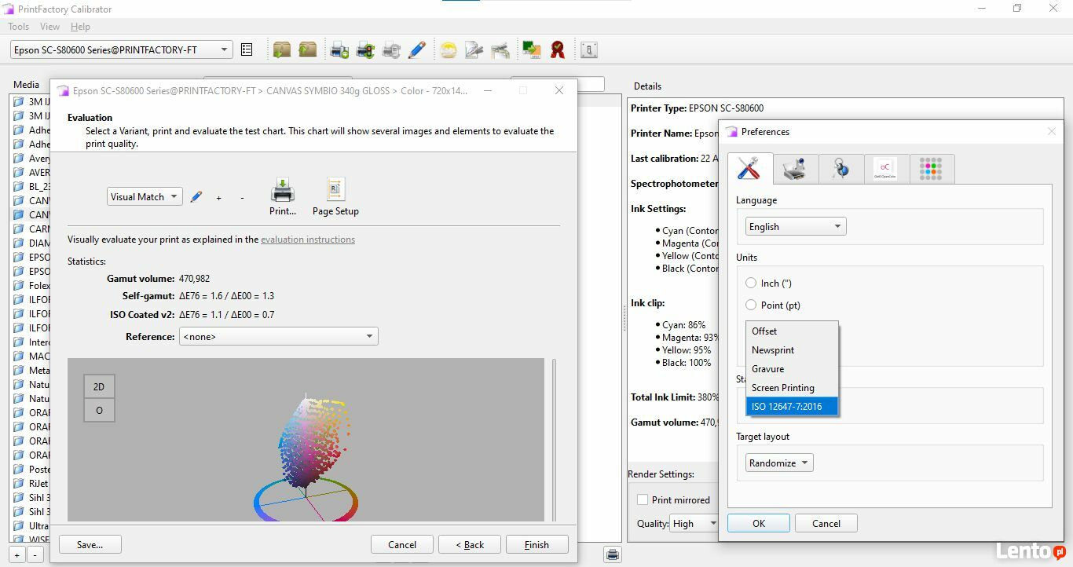The width and height of the screenshot is (1073, 567).
Task: Click the list view icon beside printer selector
Action: tap(247, 50)
